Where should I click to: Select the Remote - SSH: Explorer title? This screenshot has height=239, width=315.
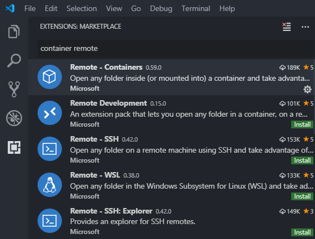[111, 211]
